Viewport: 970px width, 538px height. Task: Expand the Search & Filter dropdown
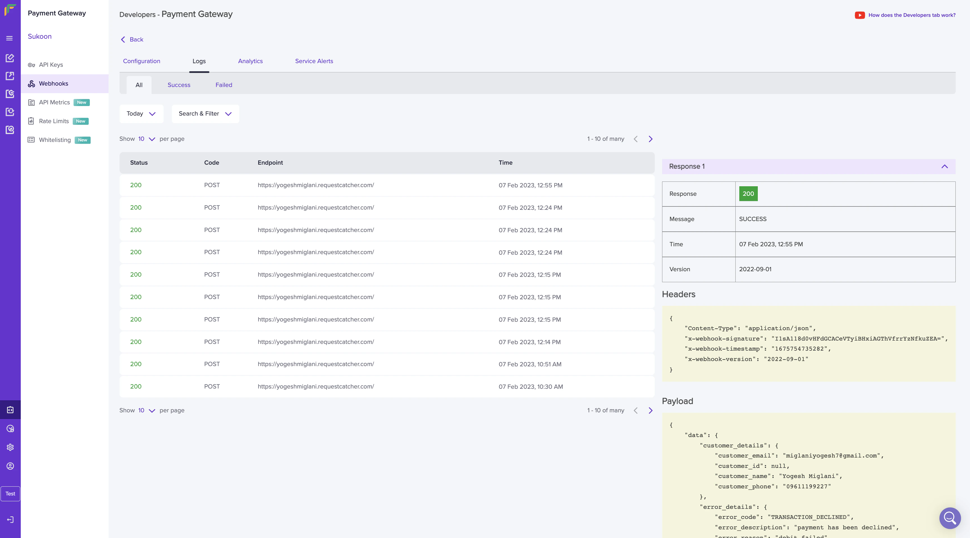205,114
